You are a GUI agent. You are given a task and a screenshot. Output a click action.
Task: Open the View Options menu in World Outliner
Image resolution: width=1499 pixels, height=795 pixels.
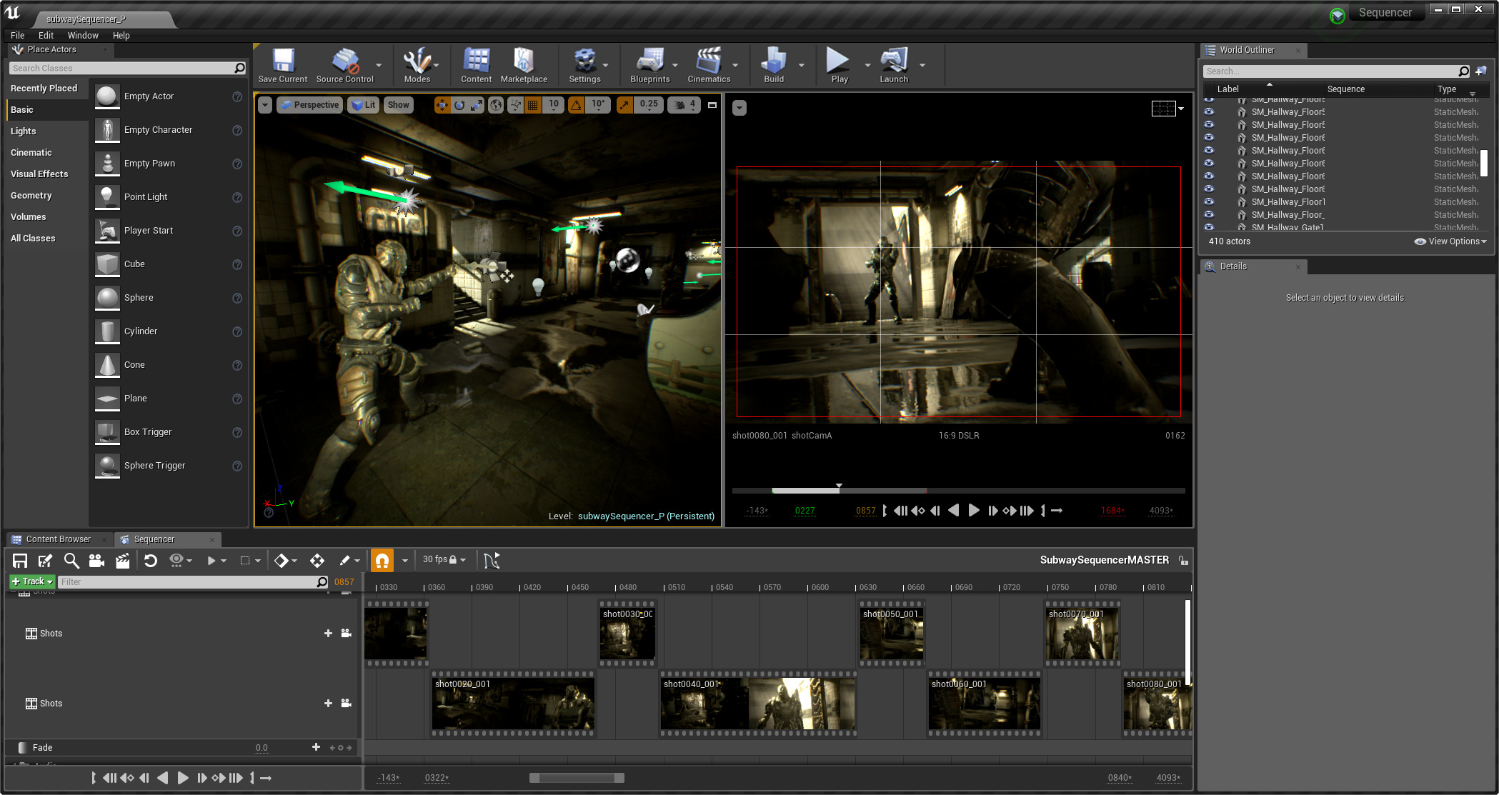click(x=1450, y=241)
